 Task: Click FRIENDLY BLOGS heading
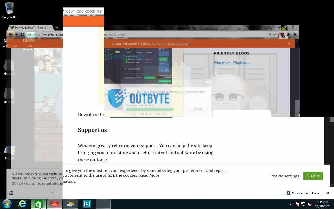coord(232,53)
